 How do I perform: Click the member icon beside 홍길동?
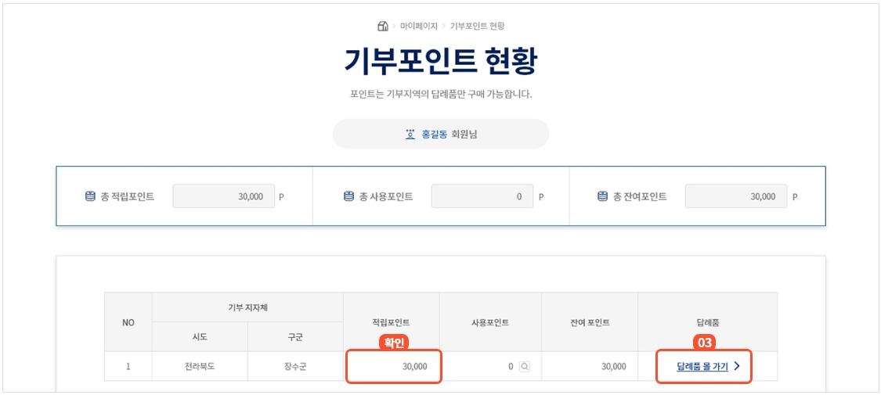[x=410, y=134]
